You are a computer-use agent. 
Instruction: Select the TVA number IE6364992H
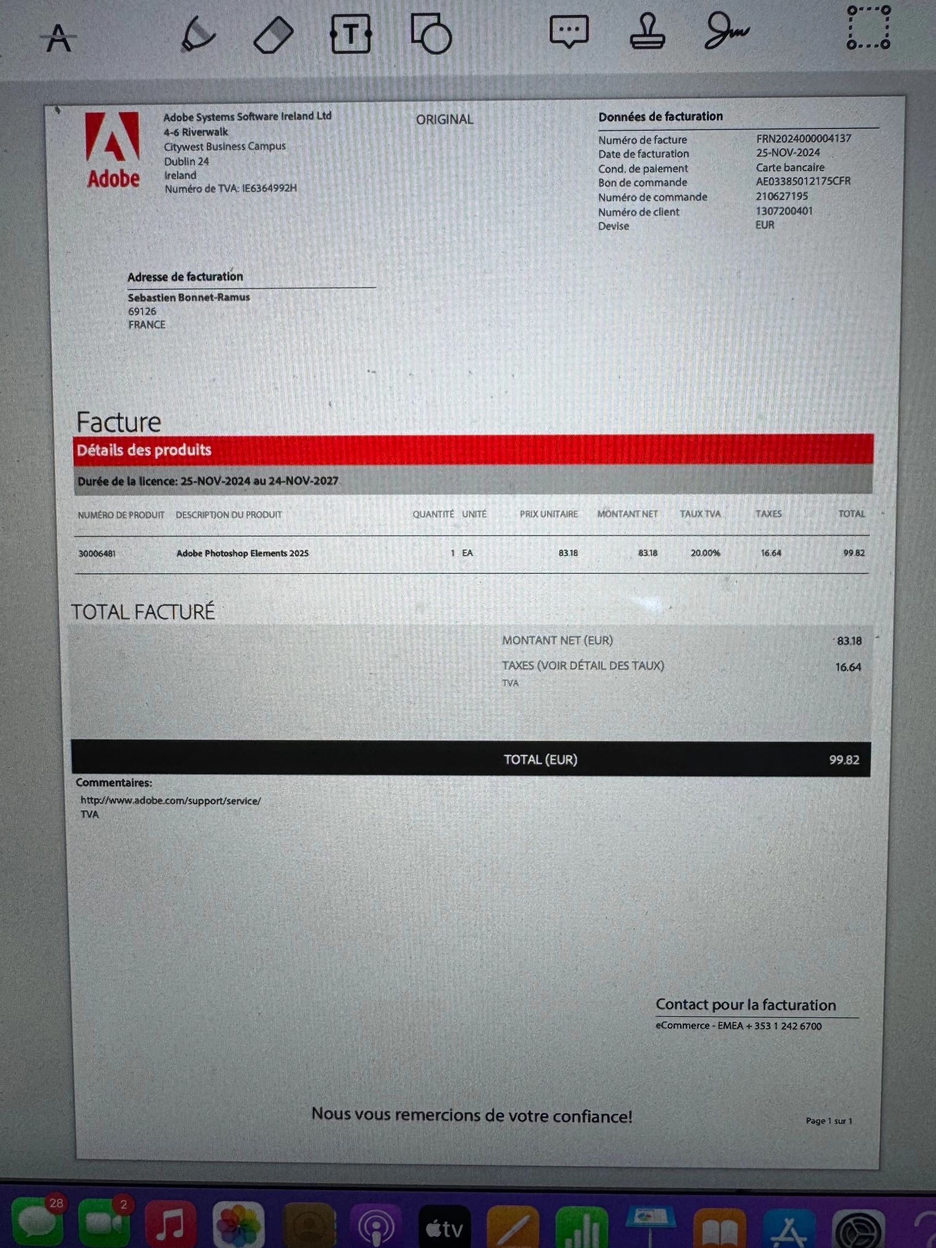[x=269, y=188]
